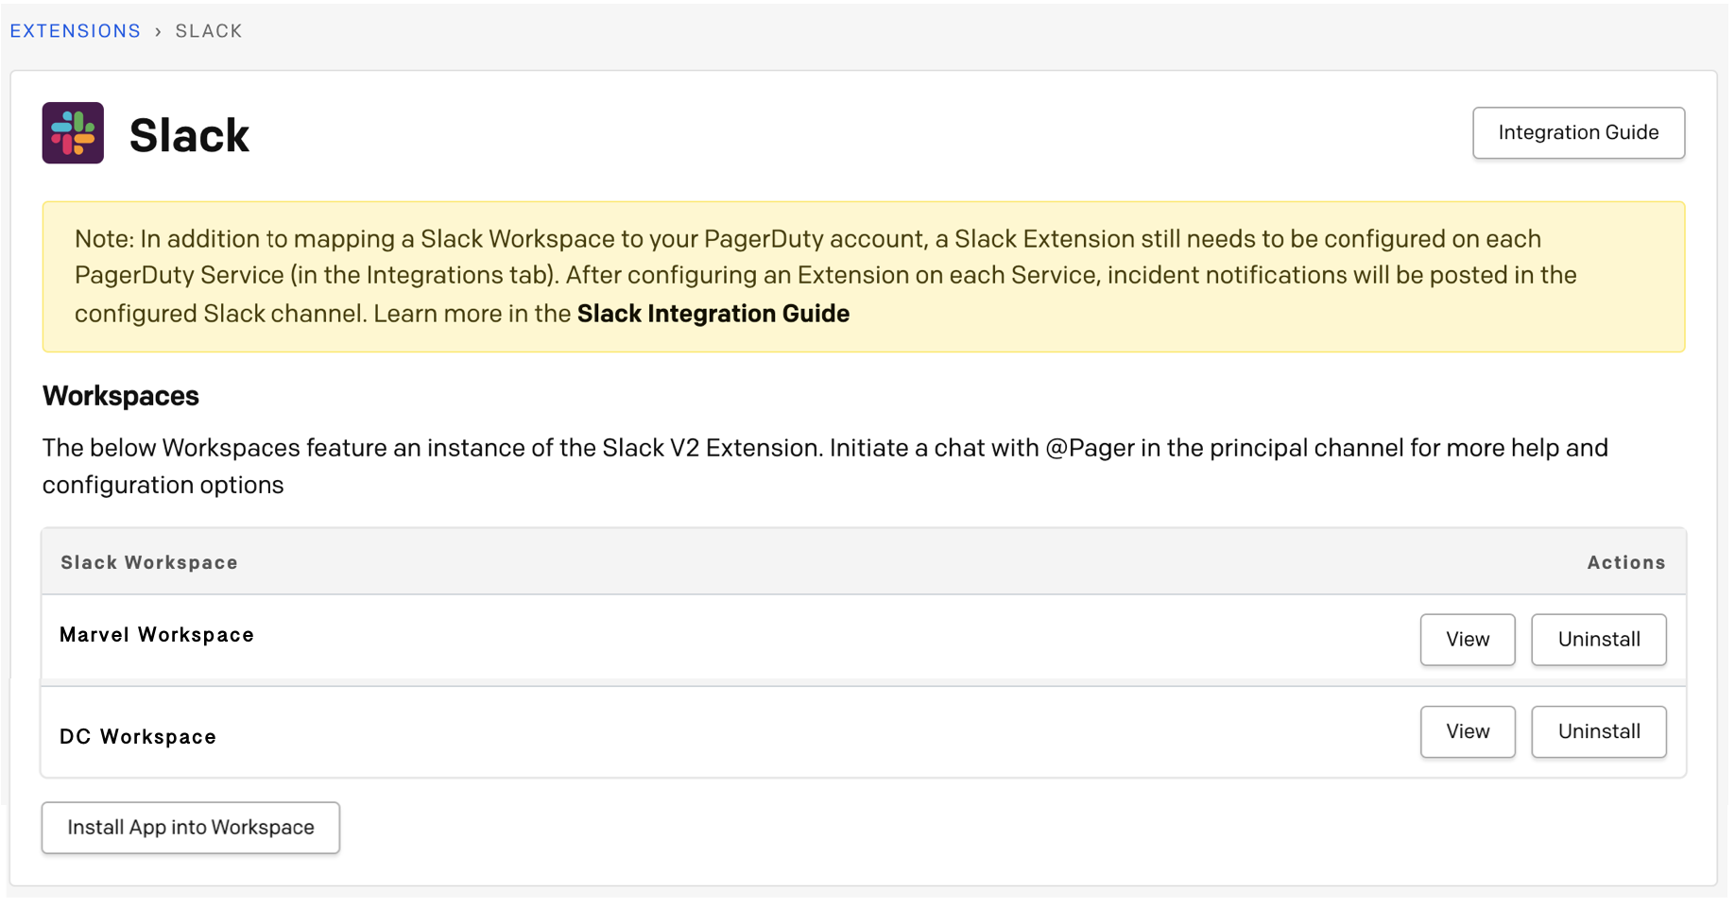View the Marvel Workspace
Viewport: 1735px width, 909px height.
[1467, 640]
